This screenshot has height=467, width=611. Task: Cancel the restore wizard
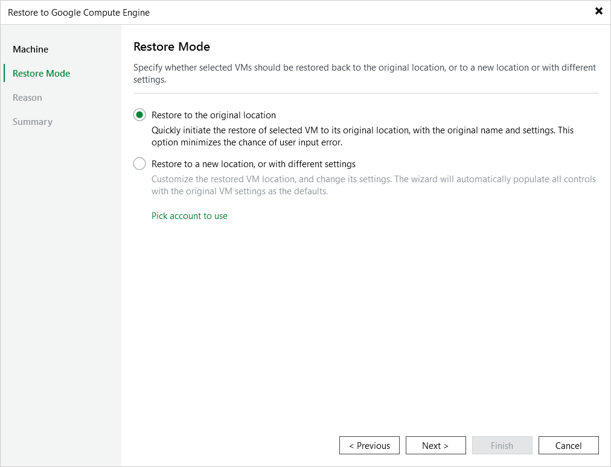coord(569,445)
